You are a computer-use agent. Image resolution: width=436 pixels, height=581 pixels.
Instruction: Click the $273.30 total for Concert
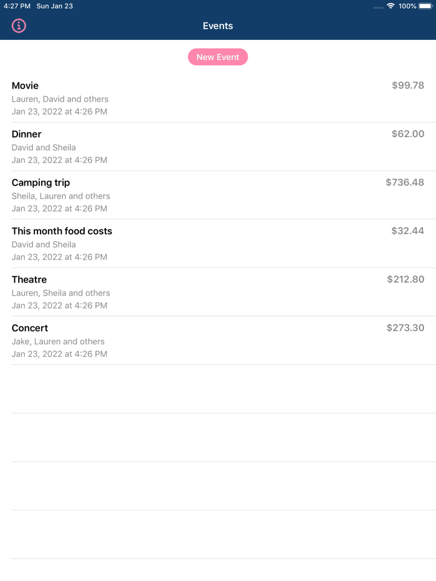(405, 328)
